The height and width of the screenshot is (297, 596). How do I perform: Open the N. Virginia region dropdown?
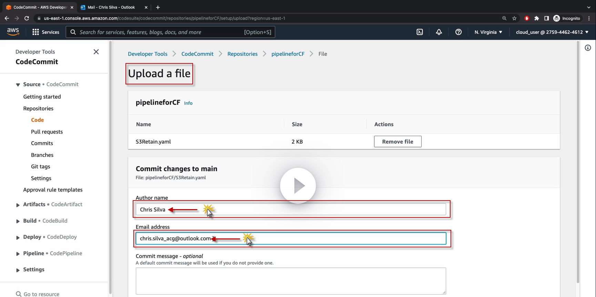(x=488, y=32)
